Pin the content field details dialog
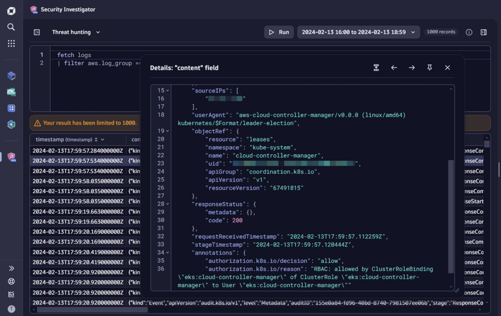This screenshot has height=316, width=501. (429, 67)
